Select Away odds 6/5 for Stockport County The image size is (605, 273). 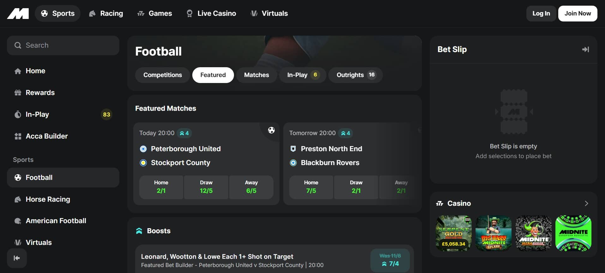click(x=251, y=187)
